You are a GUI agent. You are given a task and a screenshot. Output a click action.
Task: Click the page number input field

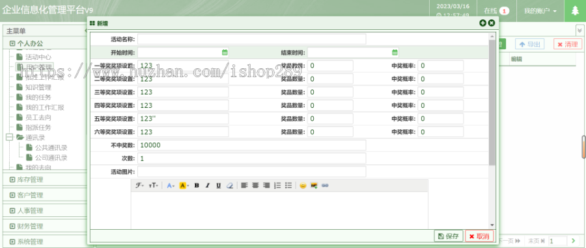click(557, 242)
